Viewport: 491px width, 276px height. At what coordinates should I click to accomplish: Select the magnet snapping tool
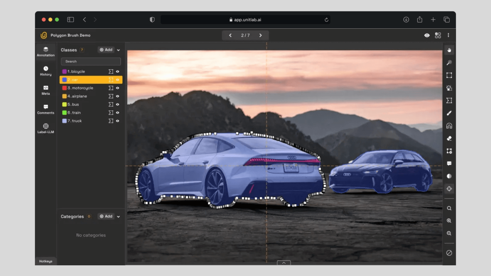tap(449, 126)
